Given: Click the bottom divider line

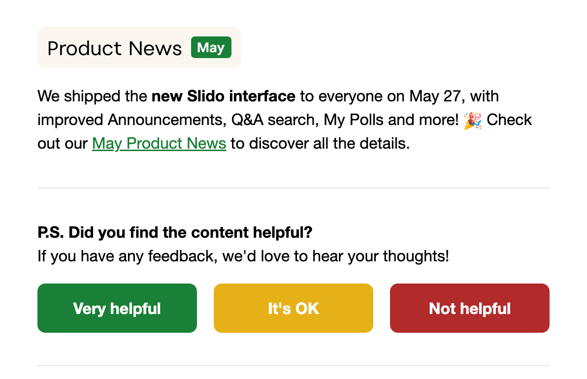Looking at the screenshot, I should click(x=293, y=366).
